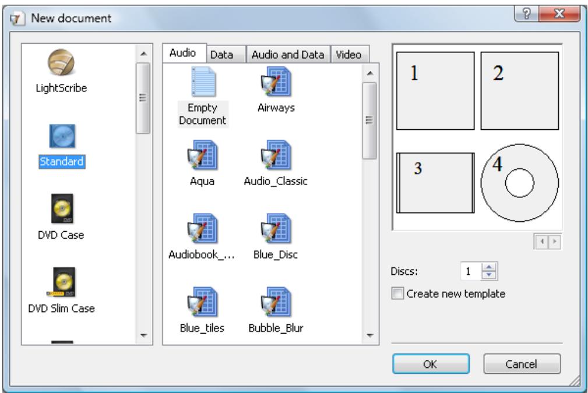Viewport: 588px width, 393px height.
Task: Click the Discs number field
Action: click(471, 271)
